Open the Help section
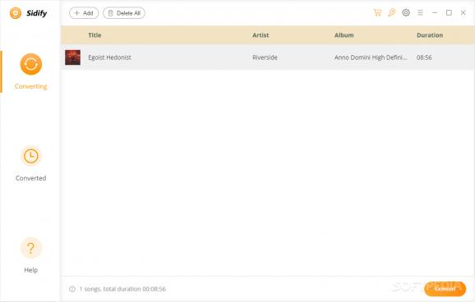Viewport: 475px width, 302px height. 31,255
